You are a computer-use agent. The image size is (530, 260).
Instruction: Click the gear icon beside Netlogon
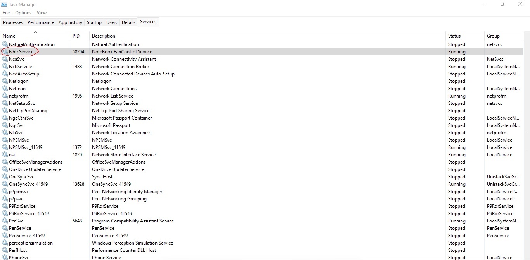pos(5,81)
